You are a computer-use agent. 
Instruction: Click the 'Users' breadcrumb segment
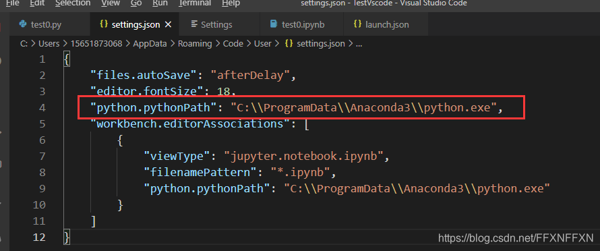pyautogui.click(x=49, y=44)
